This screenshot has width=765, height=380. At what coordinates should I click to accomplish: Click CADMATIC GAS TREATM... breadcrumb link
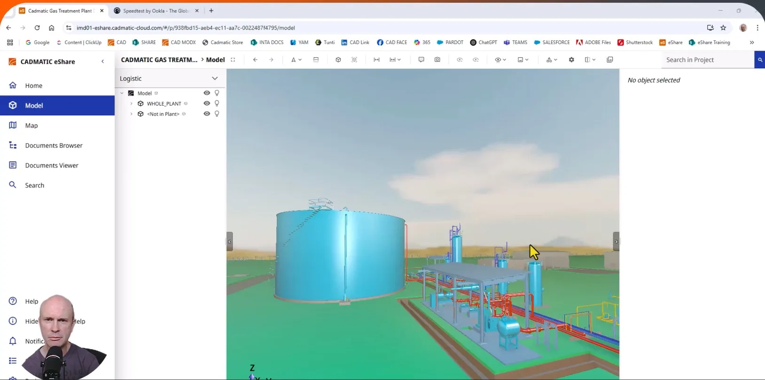[x=159, y=60]
